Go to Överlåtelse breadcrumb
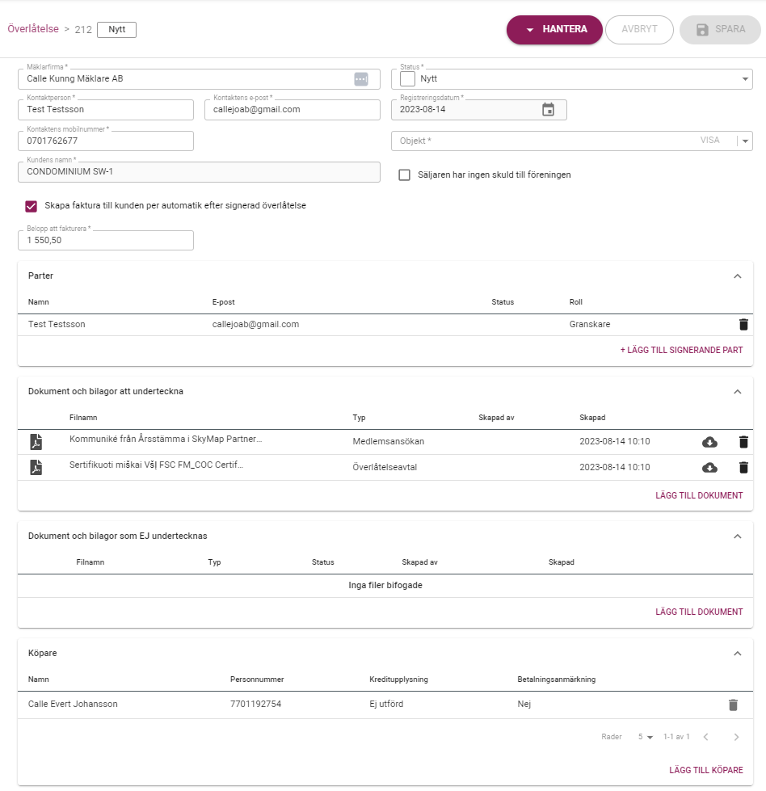The image size is (766, 791). [x=33, y=28]
